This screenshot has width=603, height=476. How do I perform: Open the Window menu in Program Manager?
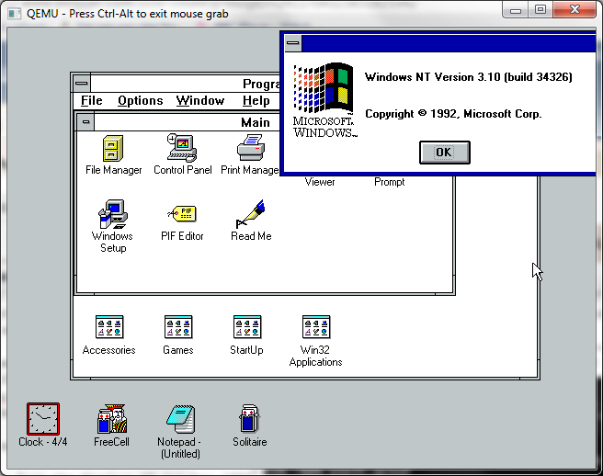point(200,101)
